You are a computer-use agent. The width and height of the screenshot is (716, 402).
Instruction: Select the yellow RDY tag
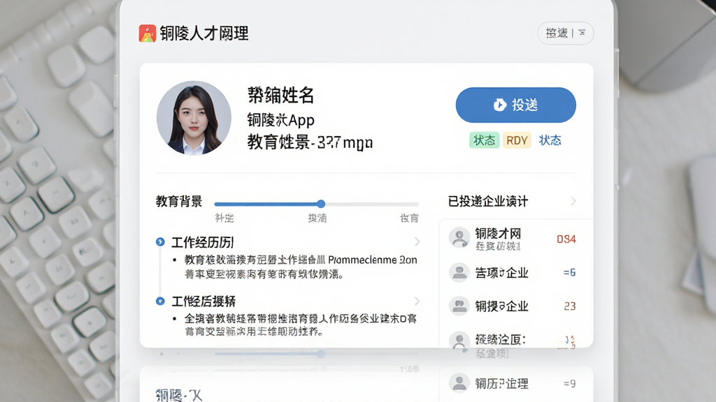(x=517, y=140)
